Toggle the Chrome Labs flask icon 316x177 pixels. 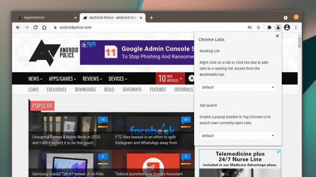click(x=278, y=27)
